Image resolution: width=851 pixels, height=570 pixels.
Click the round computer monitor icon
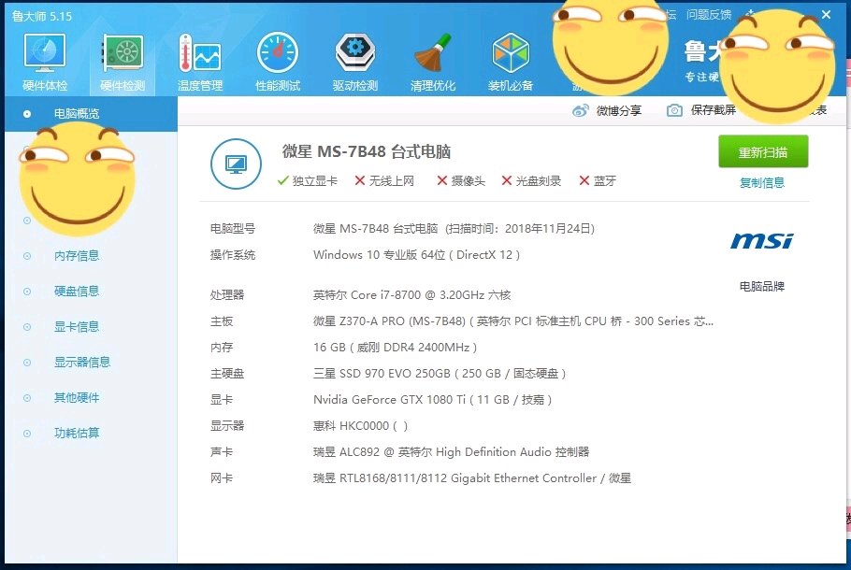[236, 164]
